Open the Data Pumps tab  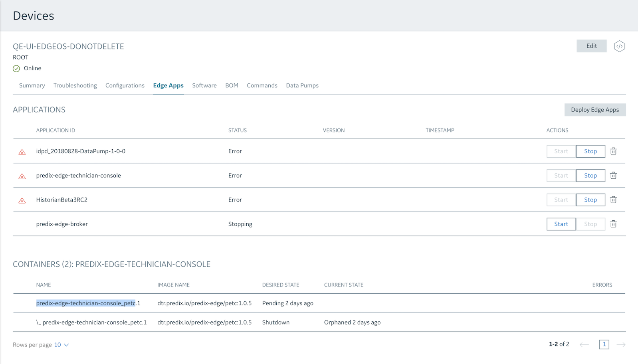point(302,85)
